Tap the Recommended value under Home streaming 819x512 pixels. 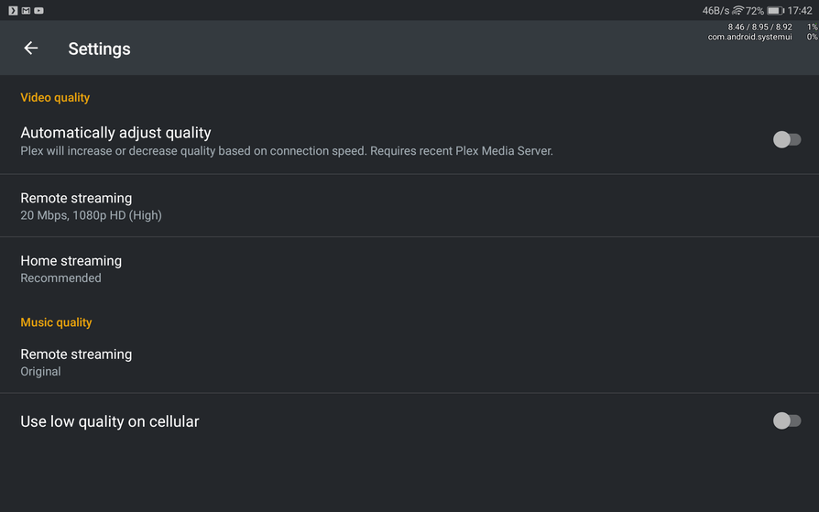tap(60, 278)
